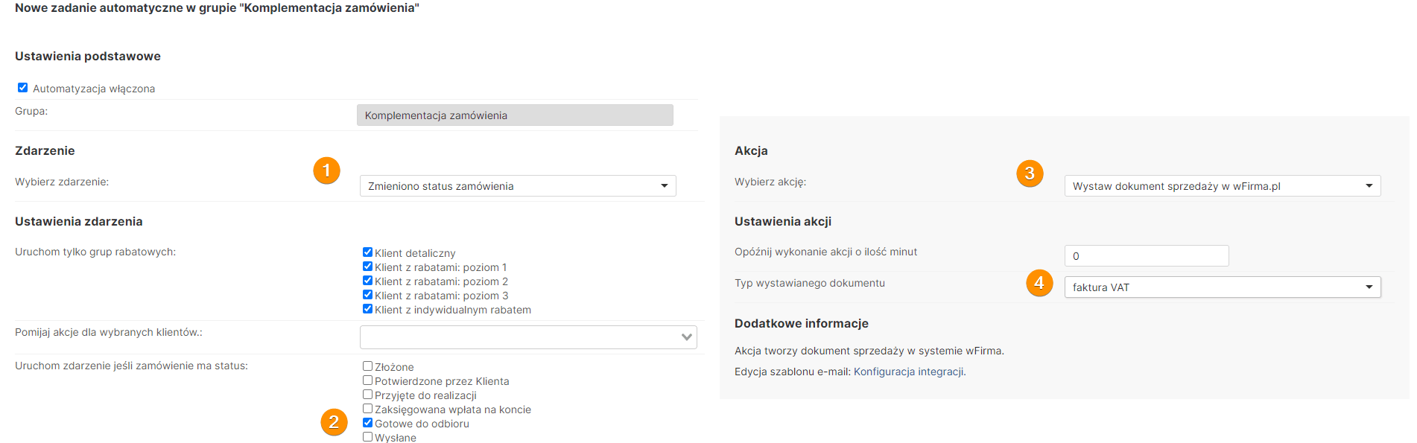The image size is (1417, 443).
Task: Expand the Pomijaj akcje dla klientów selector
Action: coord(528,337)
